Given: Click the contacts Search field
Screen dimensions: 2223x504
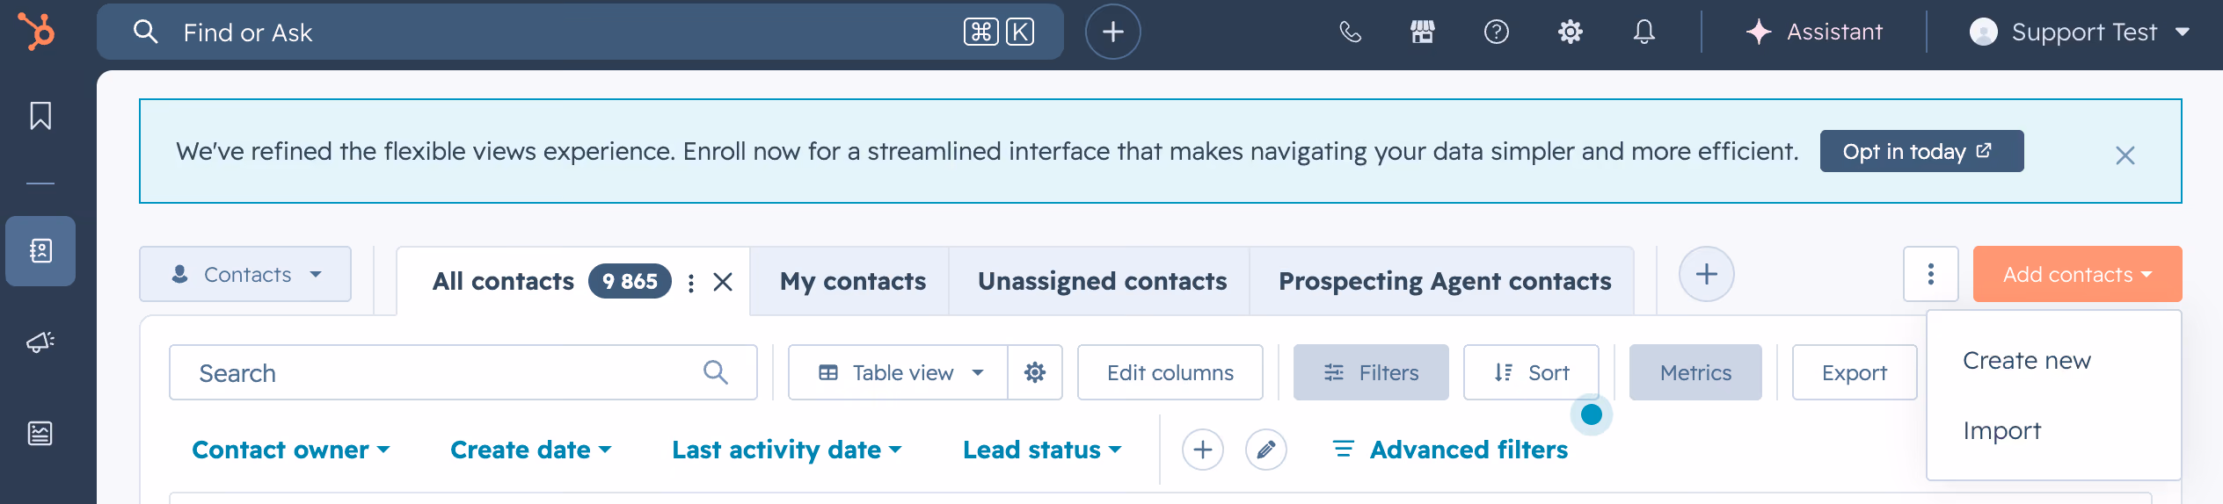Looking at the screenshot, I should 463,372.
